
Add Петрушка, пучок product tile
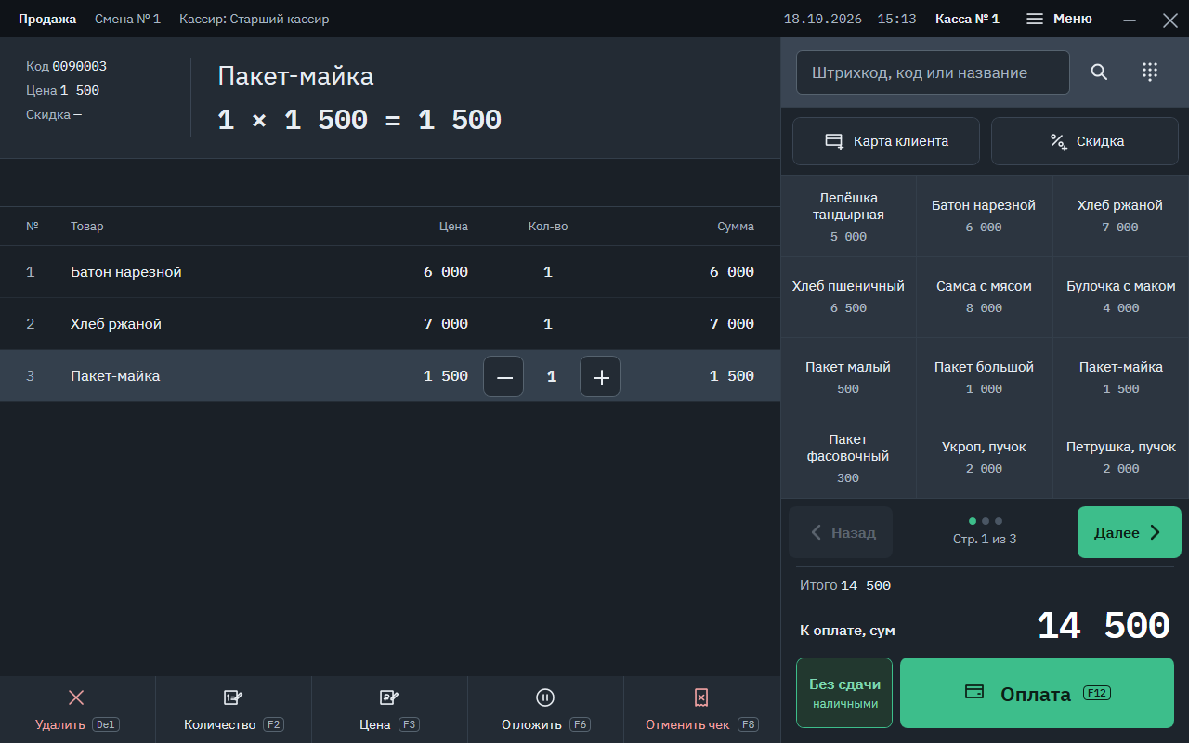1120,458
